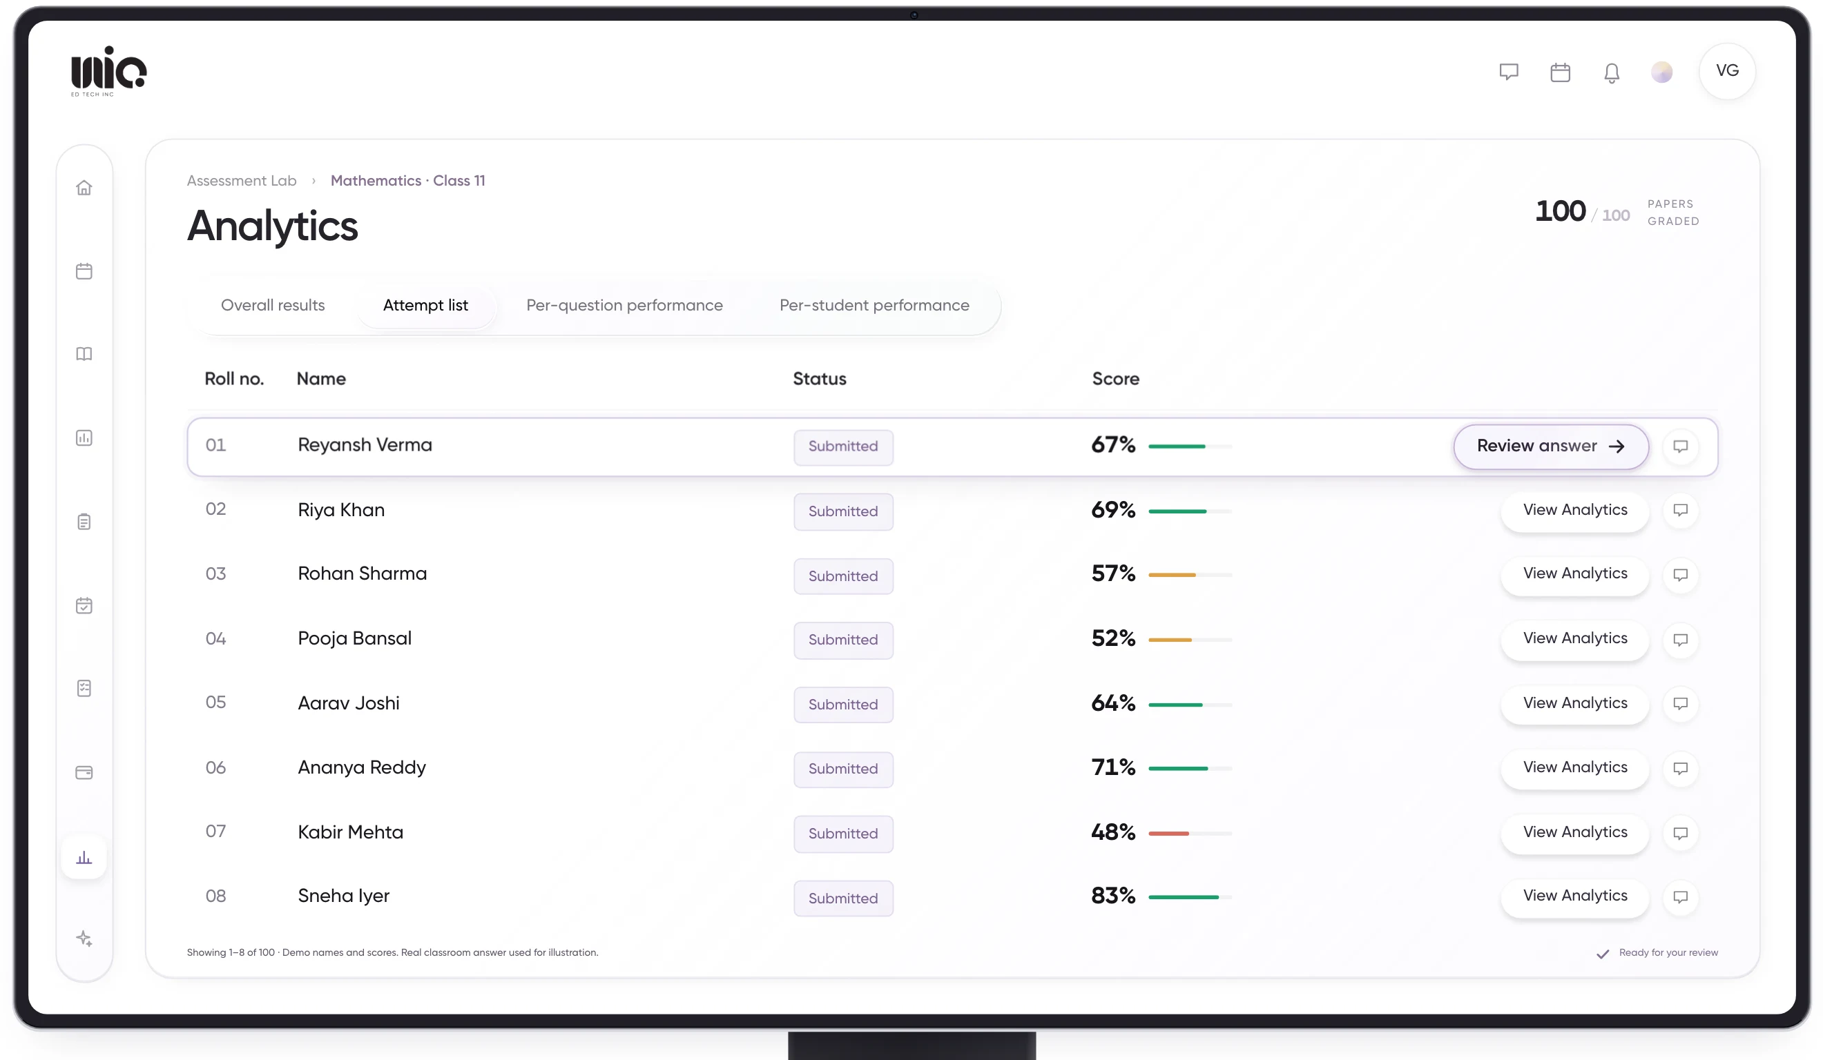Click the Status column header

tap(819, 379)
